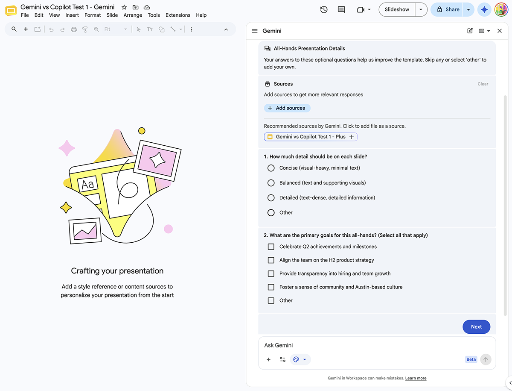Screen dimensions: 512x391
Task: Send the Gemini prompt arrow button
Action: (486, 359)
